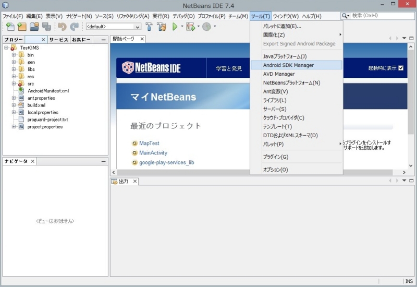Click the AndroidManifest.xml file icon

click(21, 90)
